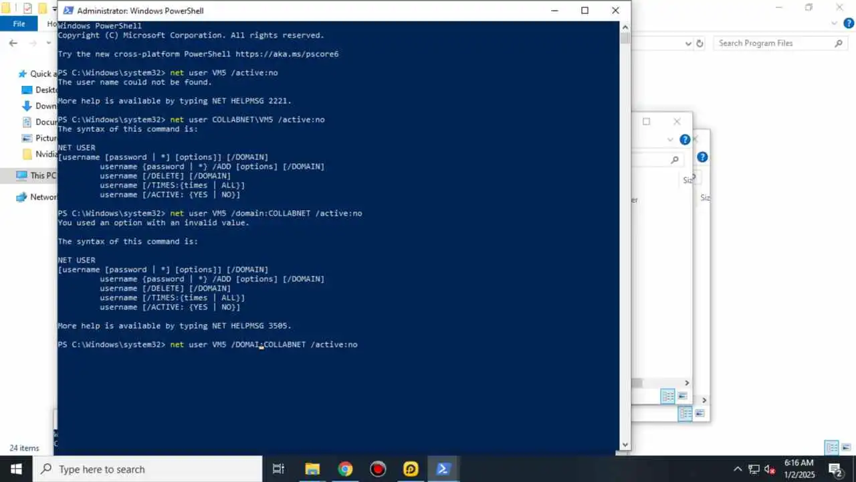856x482 pixels.
Task: Go back using Explorer's back arrow
Action: click(x=13, y=44)
